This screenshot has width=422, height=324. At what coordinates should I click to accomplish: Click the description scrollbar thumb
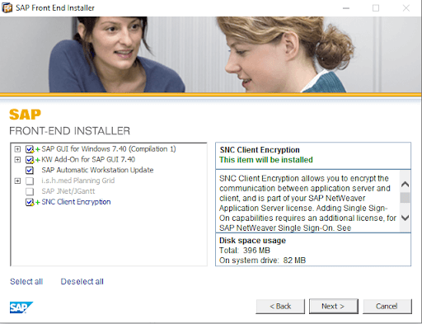coord(405,198)
